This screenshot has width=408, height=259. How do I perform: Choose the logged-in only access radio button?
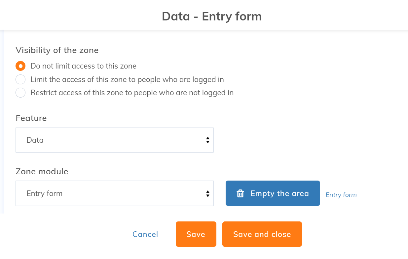point(20,79)
